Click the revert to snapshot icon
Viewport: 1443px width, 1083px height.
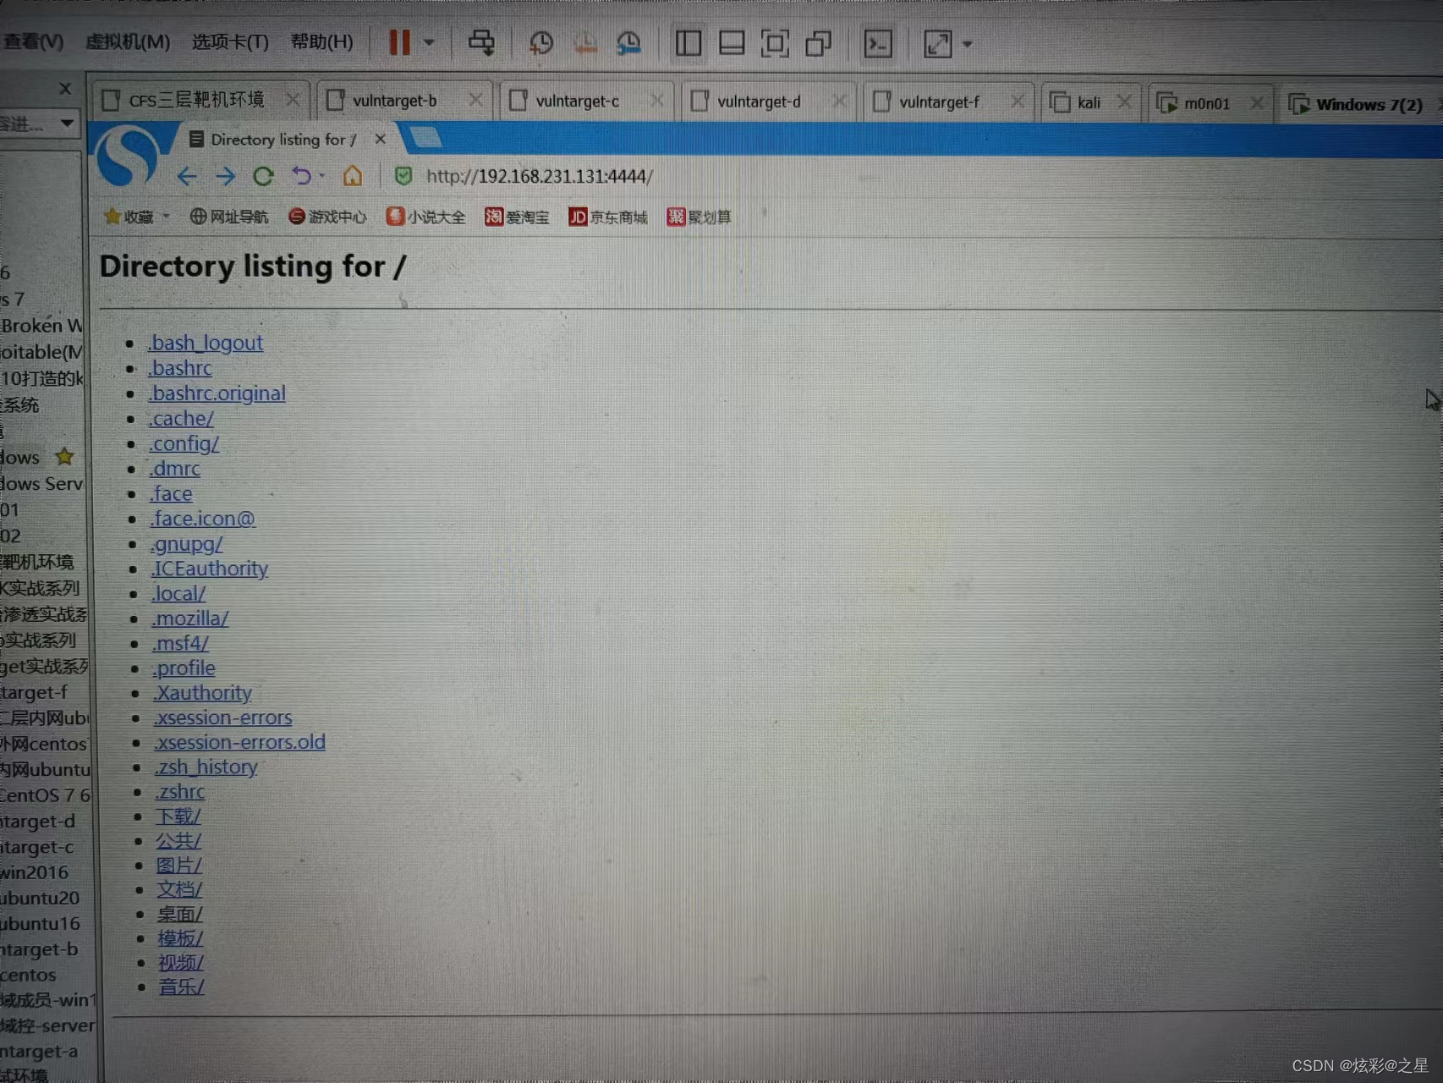pyautogui.click(x=584, y=43)
